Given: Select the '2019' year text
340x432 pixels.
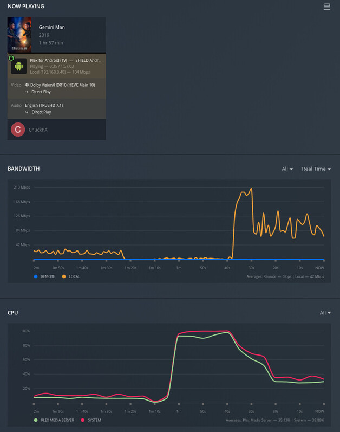Looking at the screenshot, I should click(x=44, y=35).
